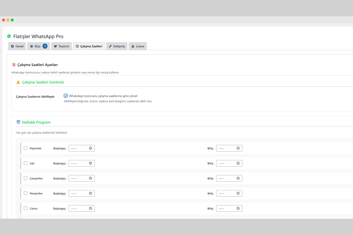The width and height of the screenshot is (353, 235).
Task: Open the Ekip tab
Action: pos(38,46)
